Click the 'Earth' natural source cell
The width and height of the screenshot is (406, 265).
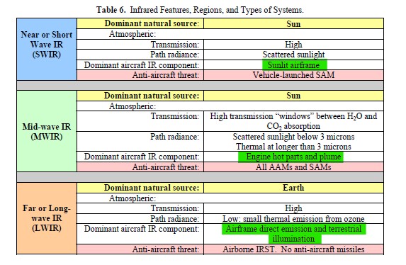tap(293, 188)
